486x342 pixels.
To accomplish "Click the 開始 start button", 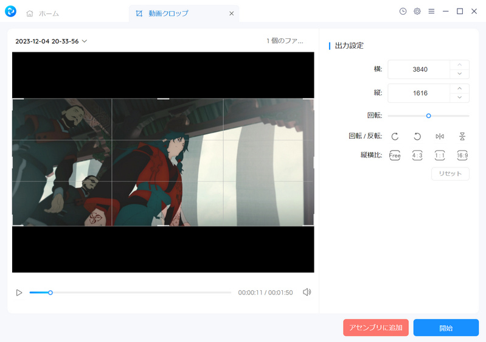I will click(x=446, y=328).
